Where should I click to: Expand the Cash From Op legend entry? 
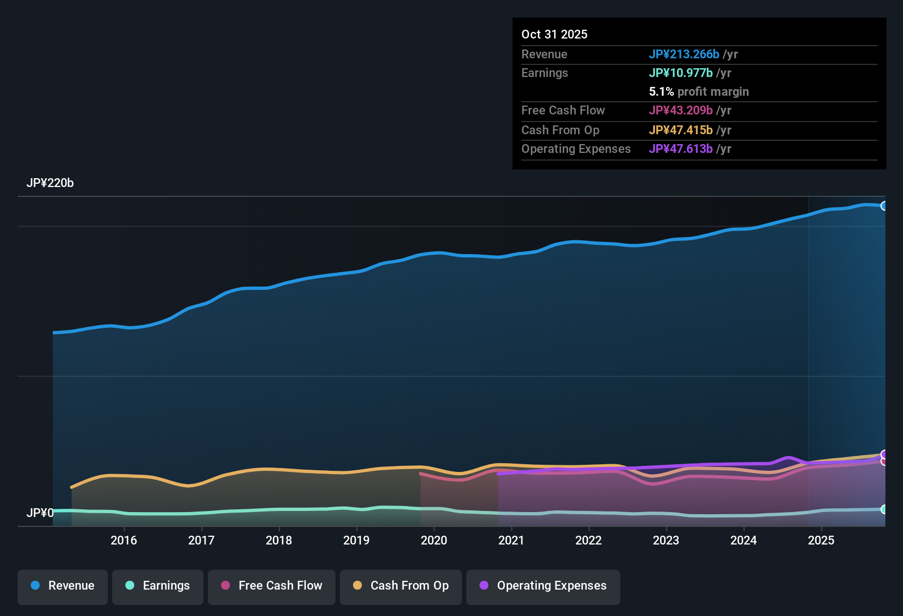click(x=400, y=586)
